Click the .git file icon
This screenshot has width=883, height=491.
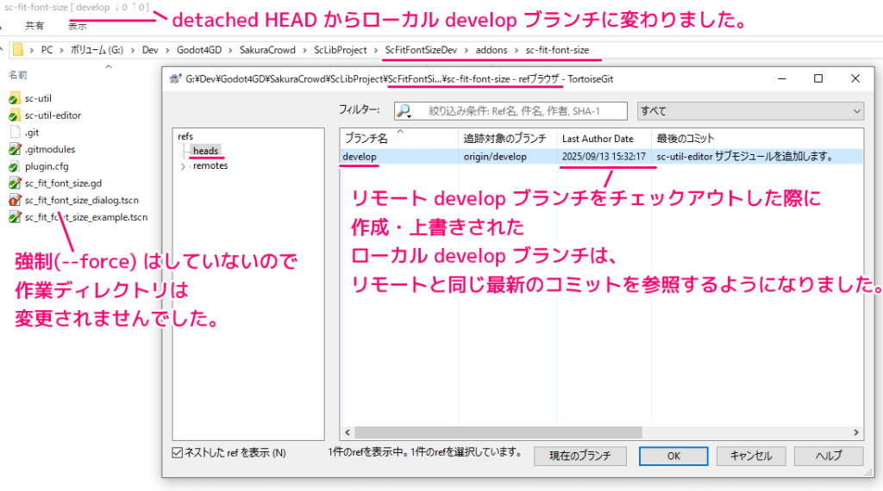tap(14, 133)
